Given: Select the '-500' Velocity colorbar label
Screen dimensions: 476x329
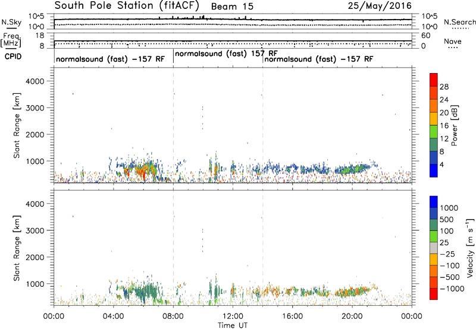Looking at the screenshot, I should click(450, 277).
